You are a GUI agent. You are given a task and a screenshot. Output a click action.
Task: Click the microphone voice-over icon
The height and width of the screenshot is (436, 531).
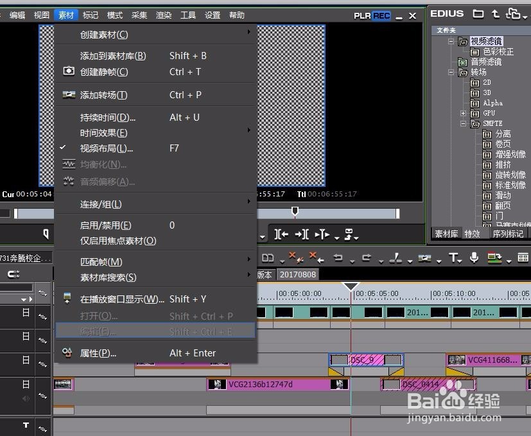[x=474, y=257]
